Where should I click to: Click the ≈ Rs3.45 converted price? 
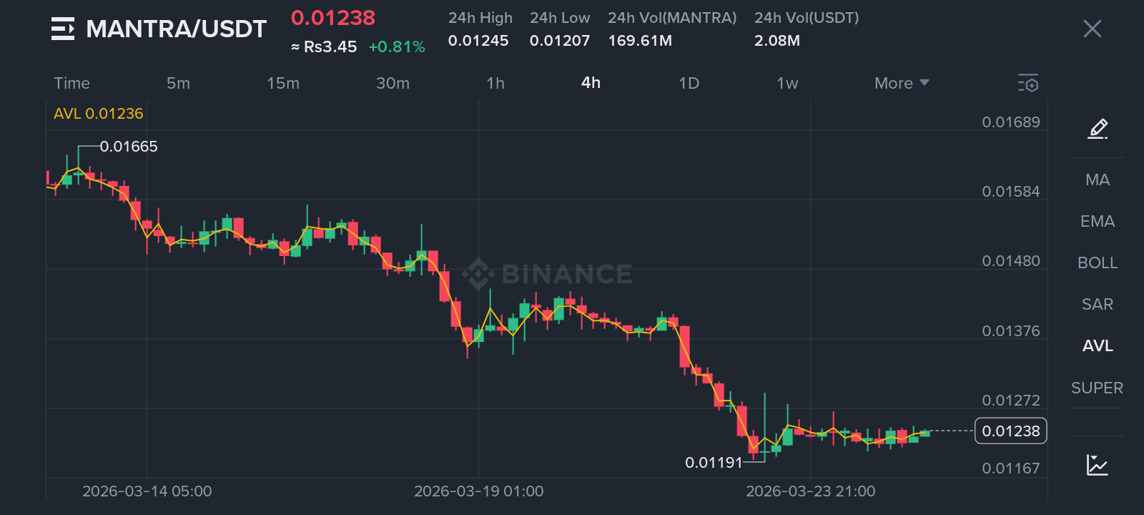324,47
